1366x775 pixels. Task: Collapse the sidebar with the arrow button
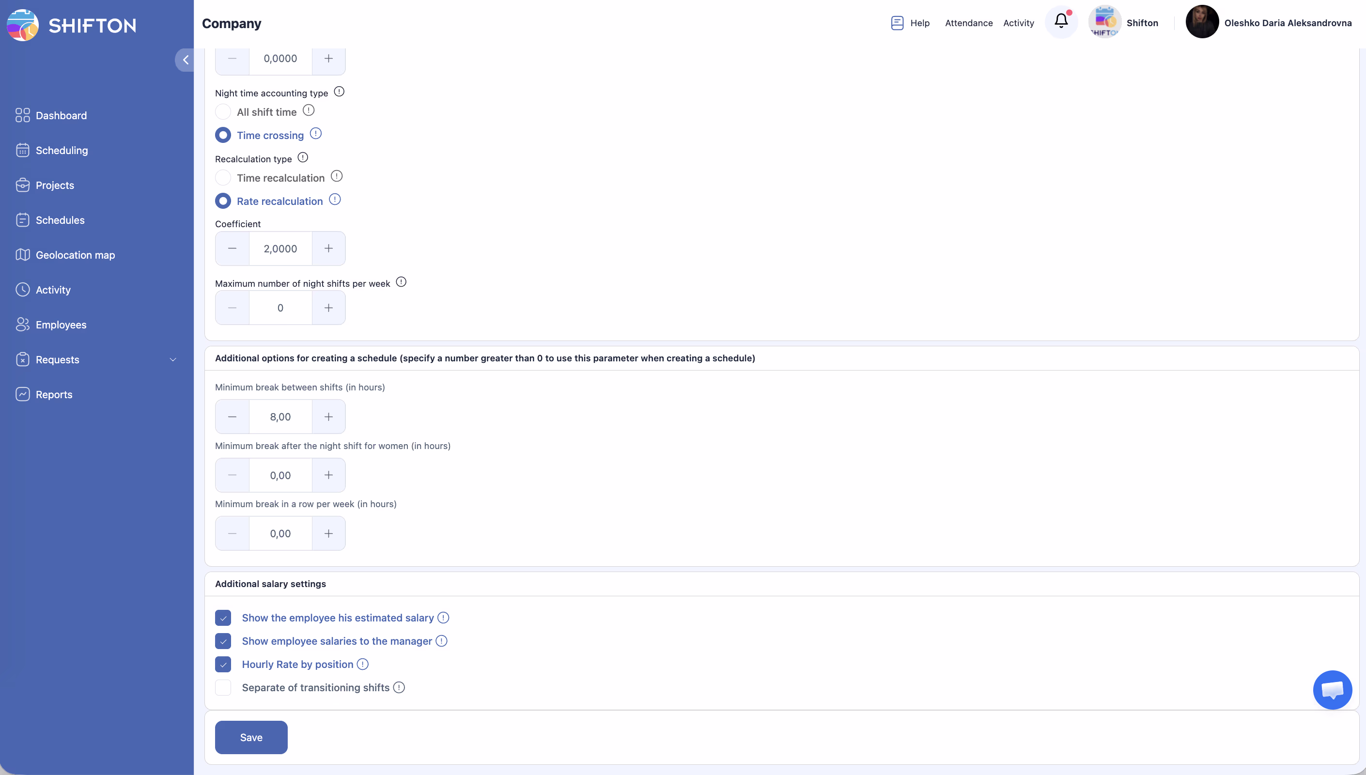pos(185,60)
